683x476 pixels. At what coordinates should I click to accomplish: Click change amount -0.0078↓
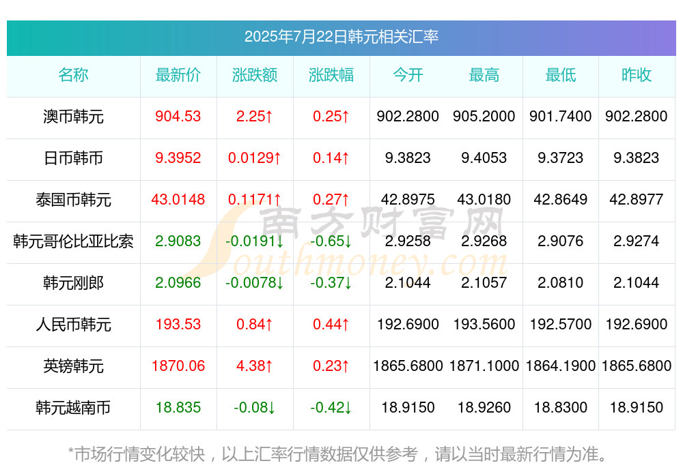(x=254, y=282)
